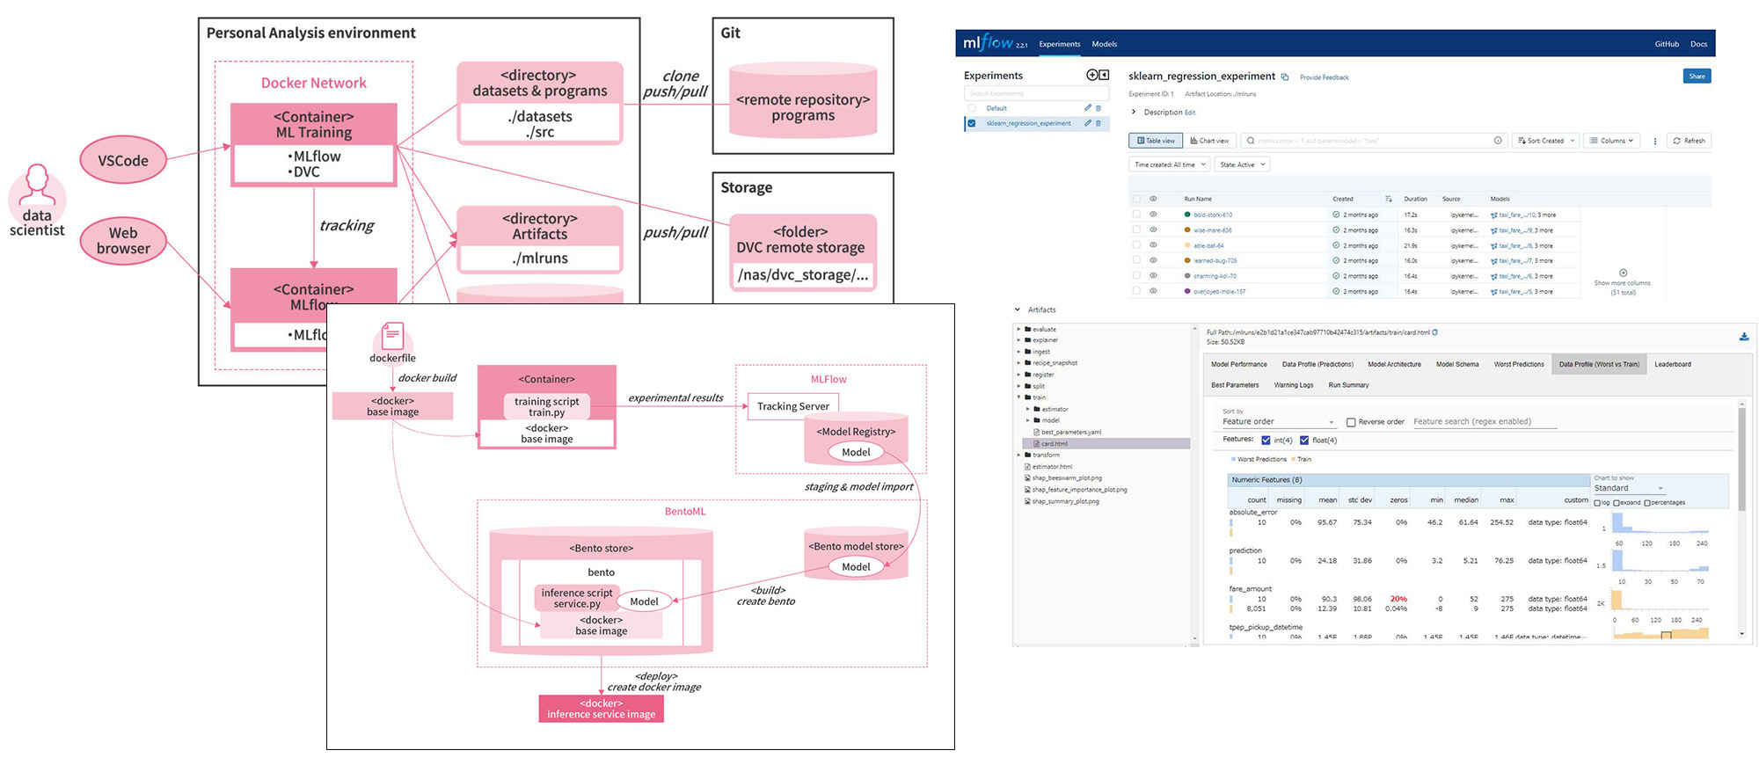This screenshot has height=765, width=1759.
Task: Open the Docs link
Action: pyautogui.click(x=1699, y=44)
